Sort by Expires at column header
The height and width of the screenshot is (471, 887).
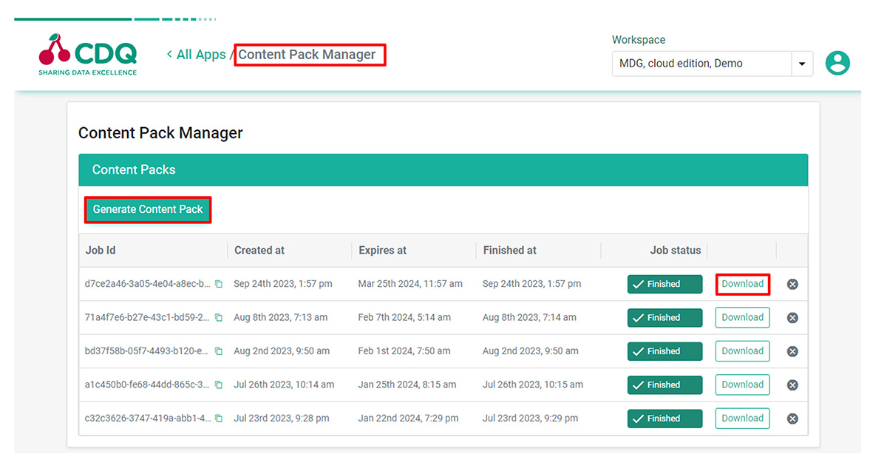tap(383, 251)
